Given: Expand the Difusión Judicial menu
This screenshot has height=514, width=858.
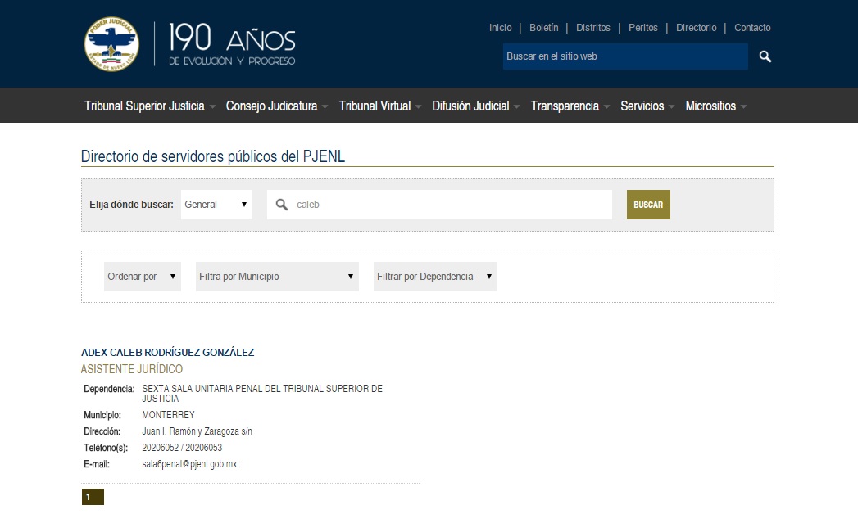Looking at the screenshot, I should tap(475, 106).
